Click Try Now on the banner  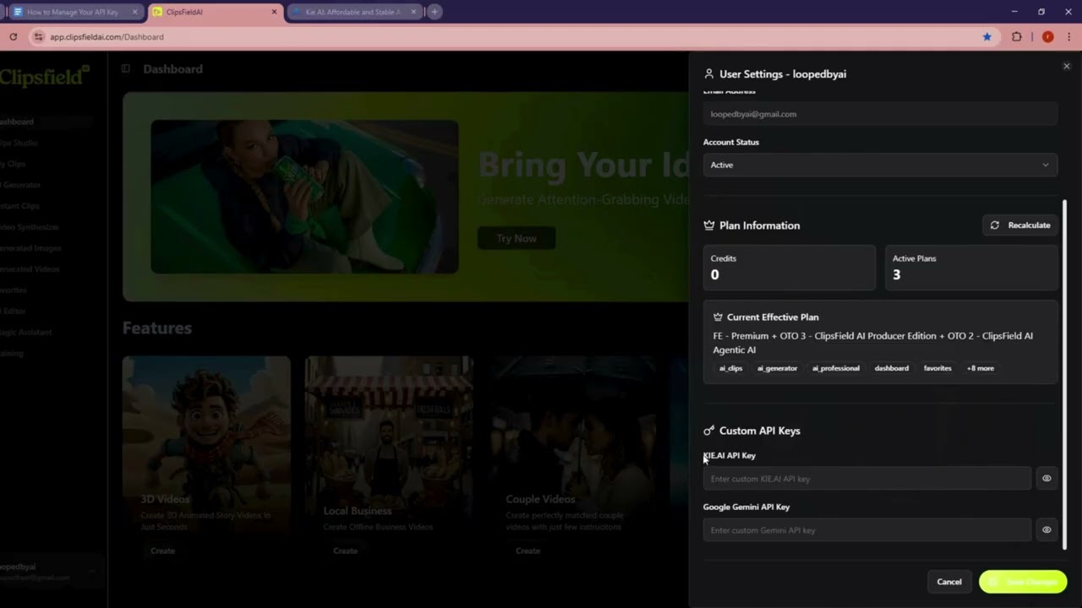(x=516, y=238)
